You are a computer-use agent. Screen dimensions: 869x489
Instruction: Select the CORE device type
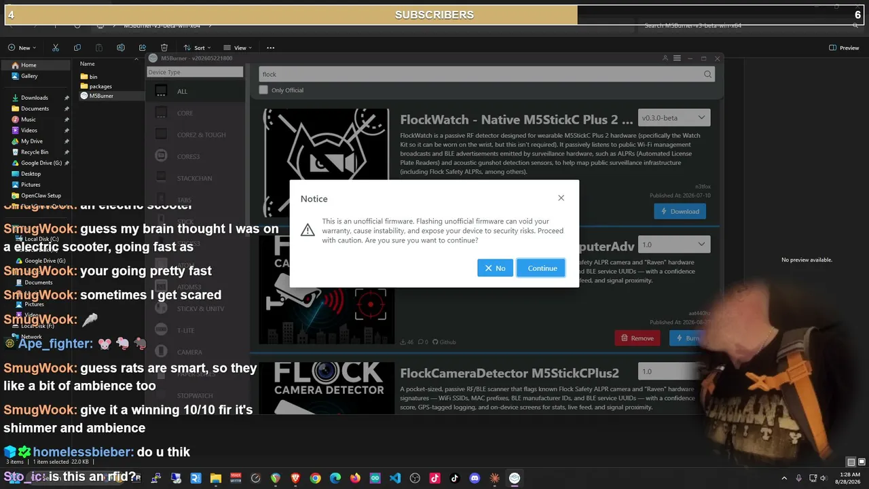195,113
